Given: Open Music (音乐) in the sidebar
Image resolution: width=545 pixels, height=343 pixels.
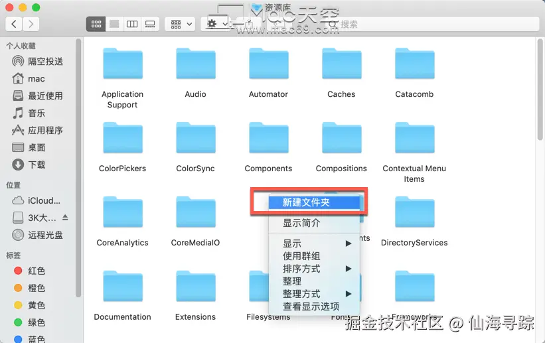Looking at the screenshot, I should click(29, 113).
